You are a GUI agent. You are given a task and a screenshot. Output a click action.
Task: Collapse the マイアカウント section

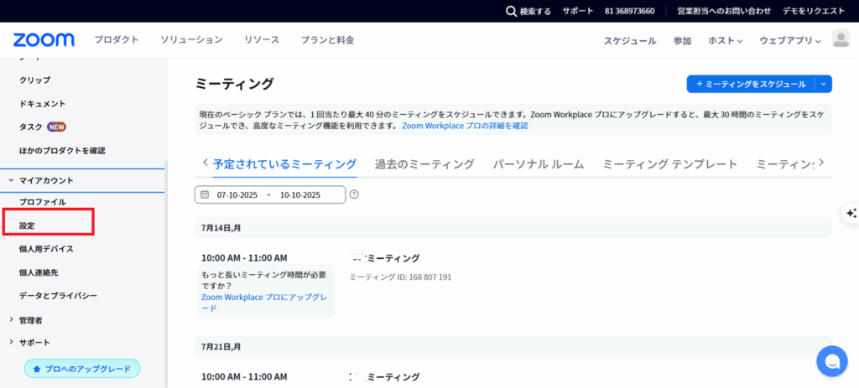point(11,180)
